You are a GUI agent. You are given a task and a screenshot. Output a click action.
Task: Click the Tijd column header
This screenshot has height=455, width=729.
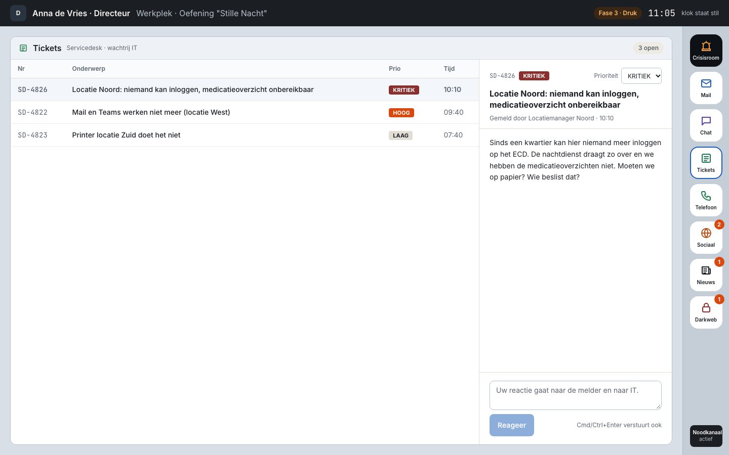click(x=449, y=69)
